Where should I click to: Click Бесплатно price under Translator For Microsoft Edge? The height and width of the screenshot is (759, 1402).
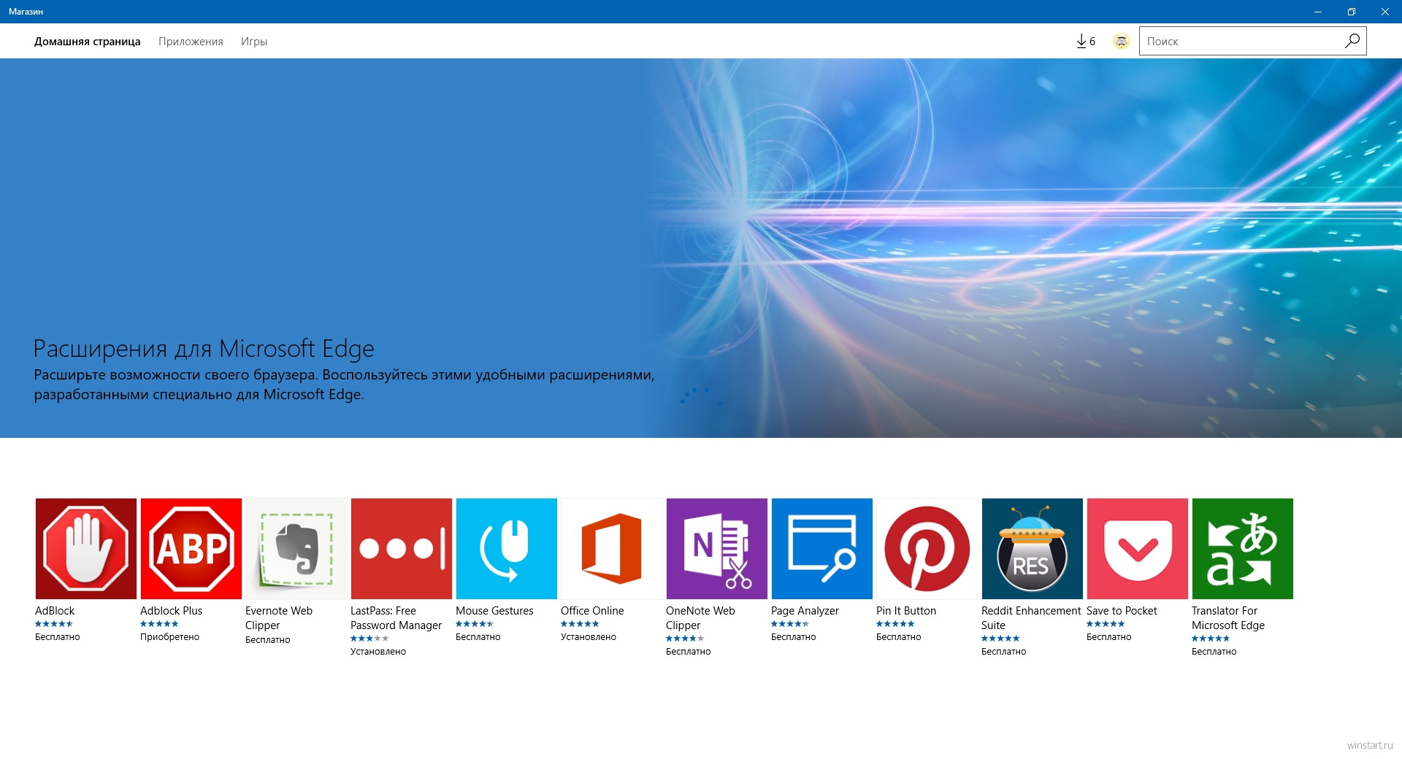1214,652
